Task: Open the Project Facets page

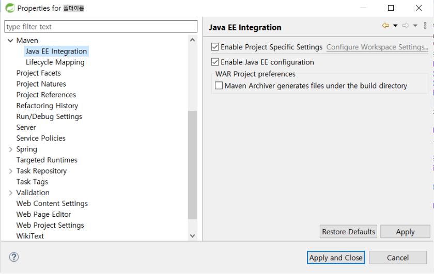Action: [38, 73]
